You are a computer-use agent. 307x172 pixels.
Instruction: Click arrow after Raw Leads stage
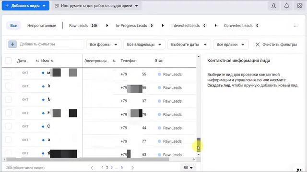[x=107, y=25]
